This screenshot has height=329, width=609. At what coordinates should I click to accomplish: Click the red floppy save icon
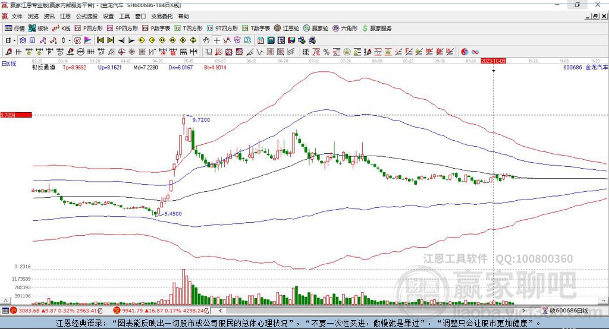click(x=291, y=40)
